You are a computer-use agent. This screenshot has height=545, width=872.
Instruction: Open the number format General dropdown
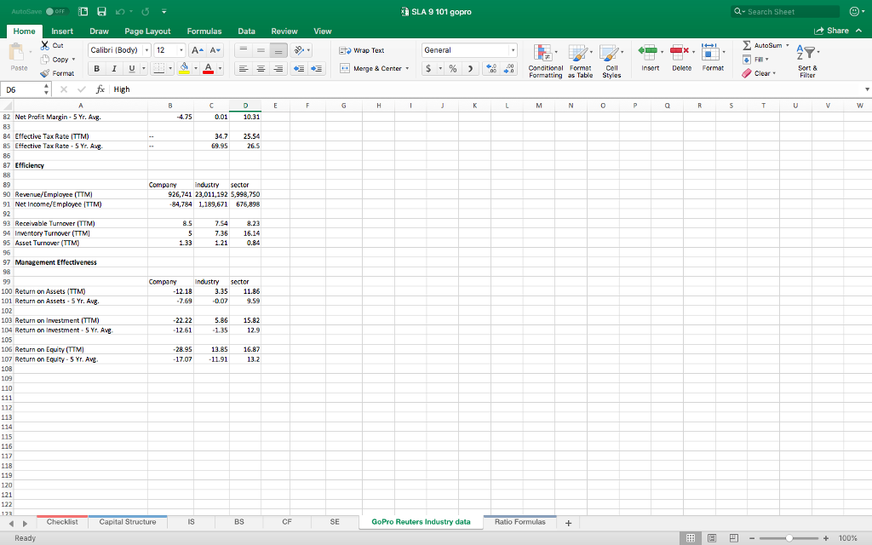click(x=512, y=50)
